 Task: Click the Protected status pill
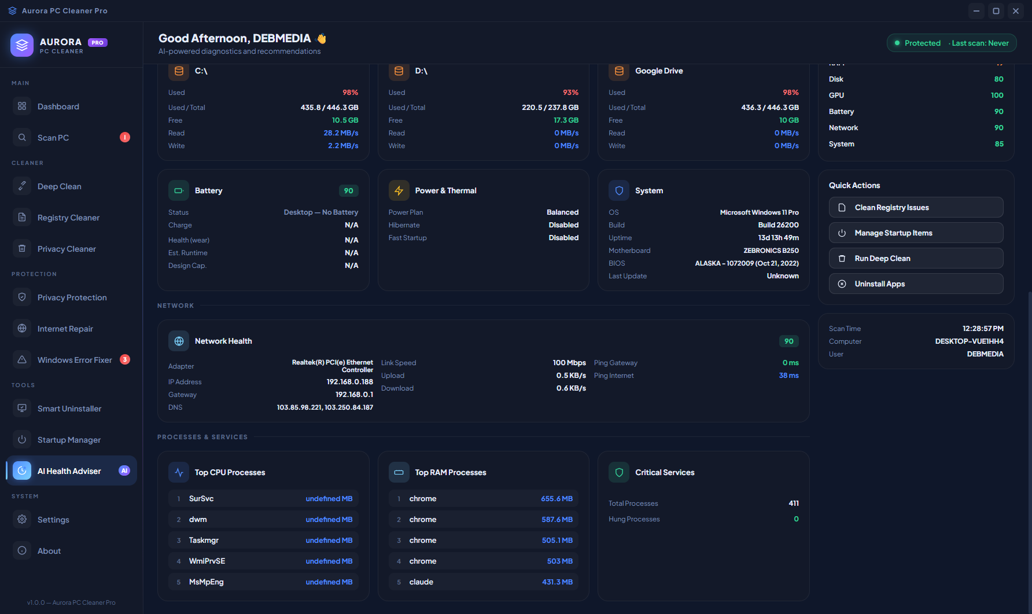coord(952,43)
